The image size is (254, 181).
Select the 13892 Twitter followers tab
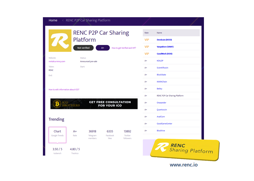click(x=127, y=134)
